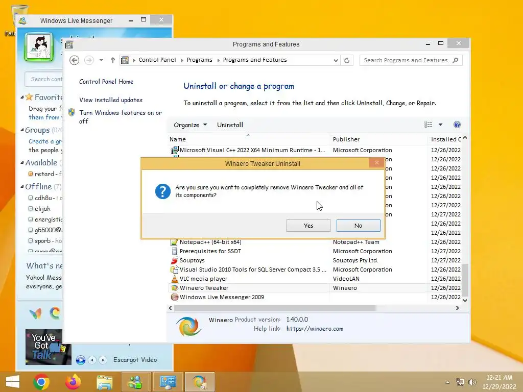Click the forward navigation arrow

coord(89,60)
